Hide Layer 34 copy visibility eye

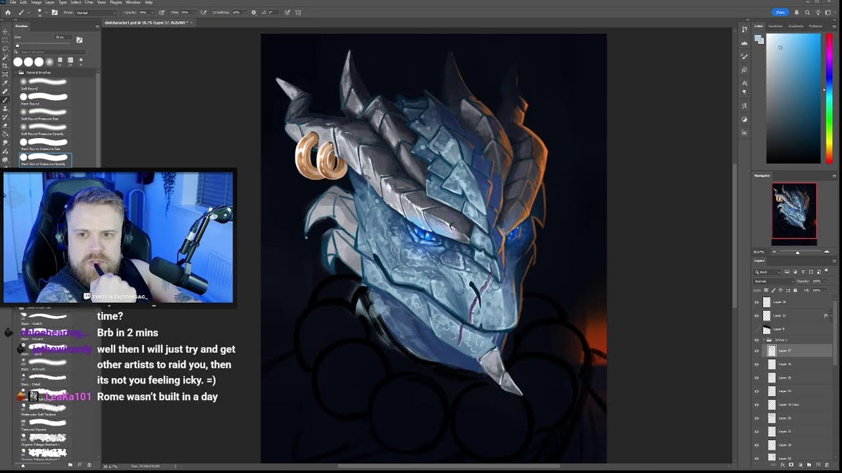756,405
